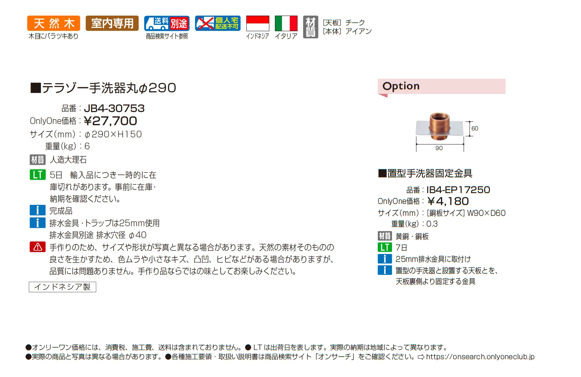Click the red warning triangle icon

pyautogui.click(x=38, y=247)
